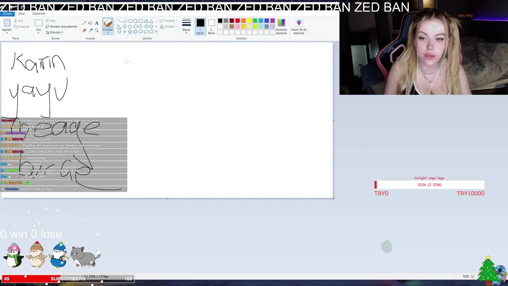Select the right arrow shape
Viewport: 508px width, 286px height.
click(140, 26)
